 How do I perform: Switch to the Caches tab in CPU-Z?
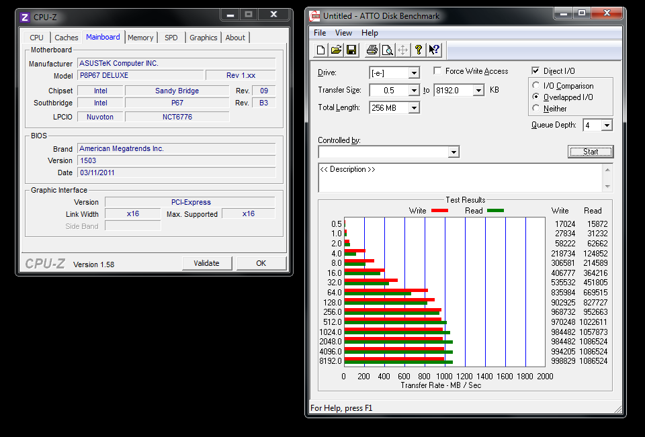pyautogui.click(x=67, y=38)
